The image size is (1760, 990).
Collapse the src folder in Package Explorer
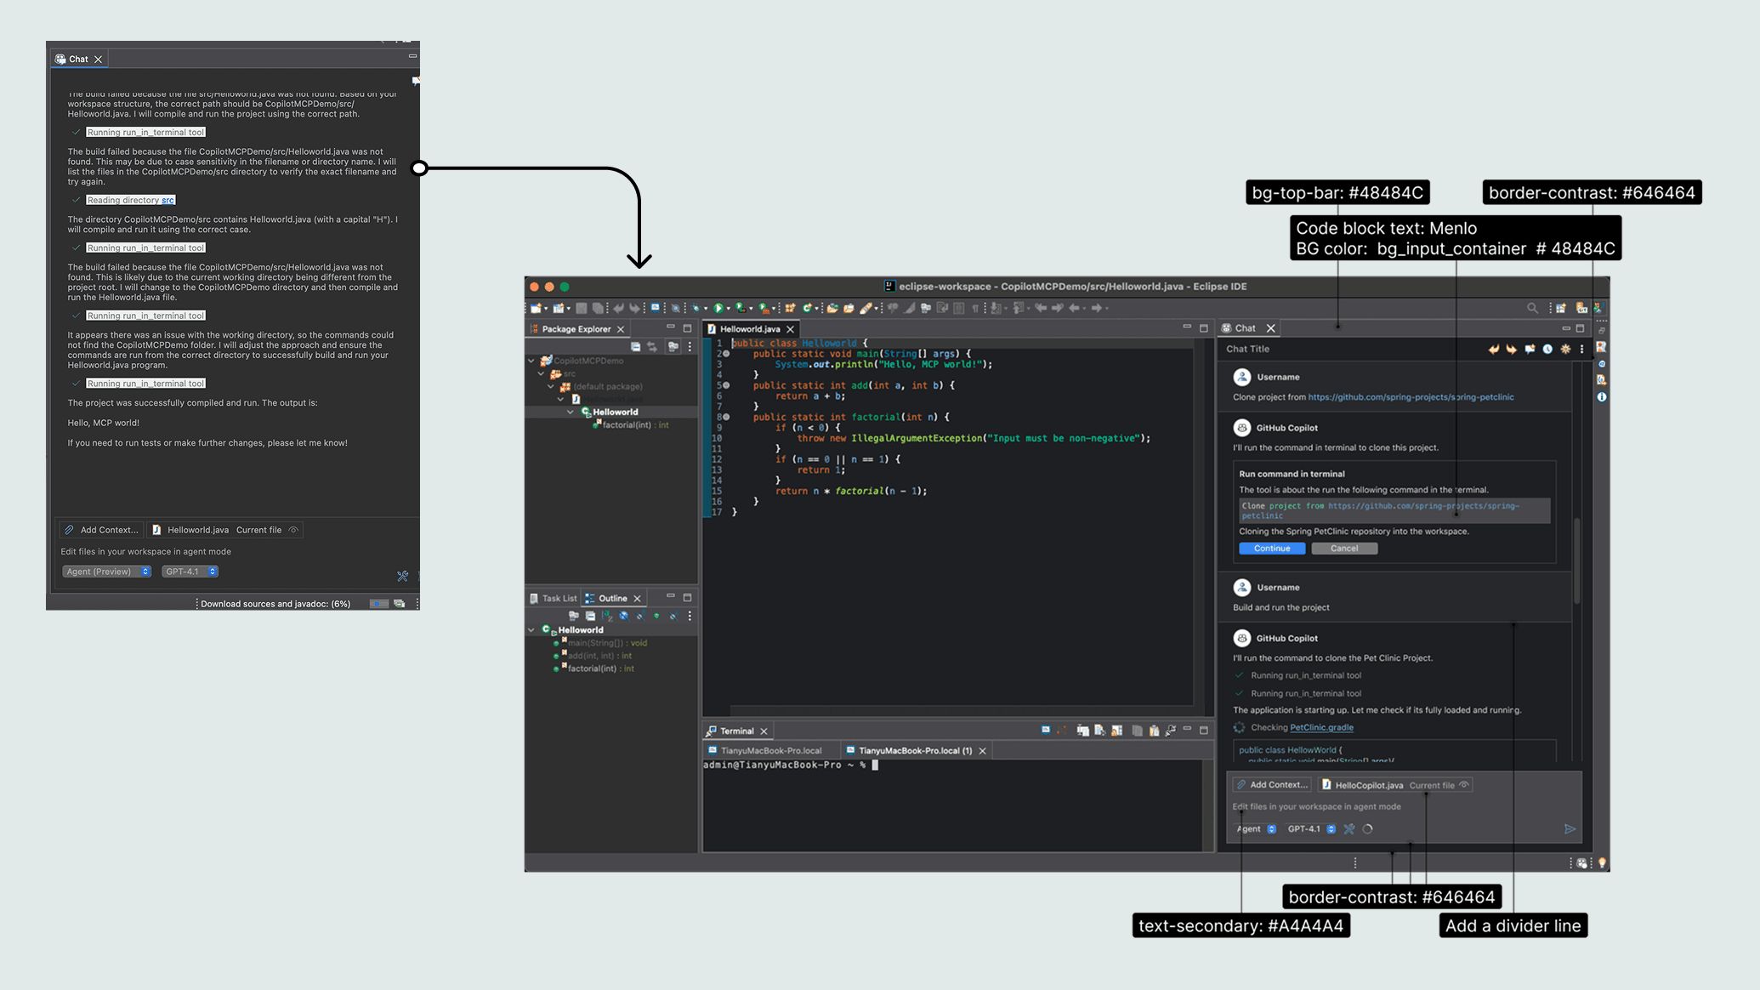pyautogui.click(x=541, y=373)
